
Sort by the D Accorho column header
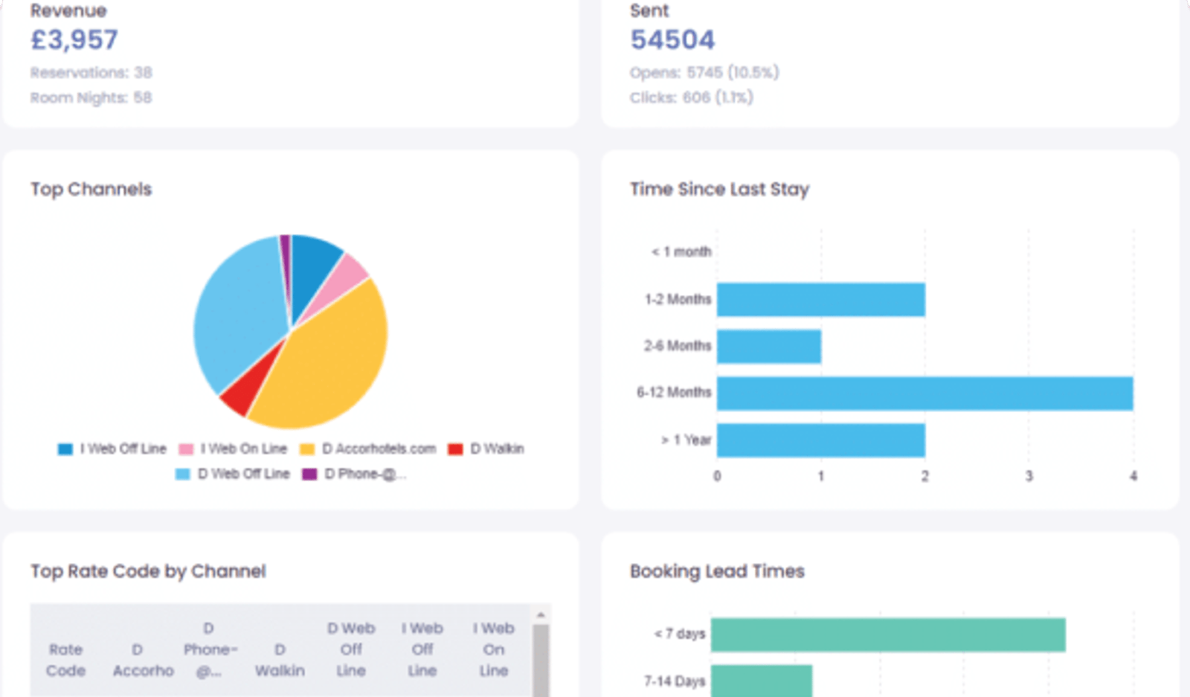(143, 660)
